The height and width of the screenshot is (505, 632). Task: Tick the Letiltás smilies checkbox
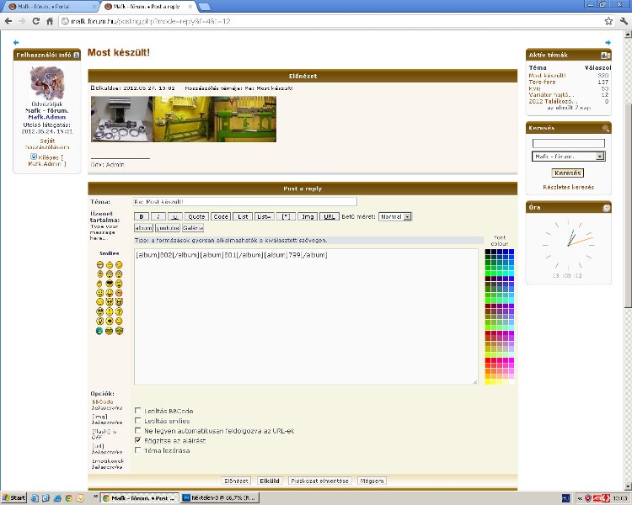click(x=138, y=421)
